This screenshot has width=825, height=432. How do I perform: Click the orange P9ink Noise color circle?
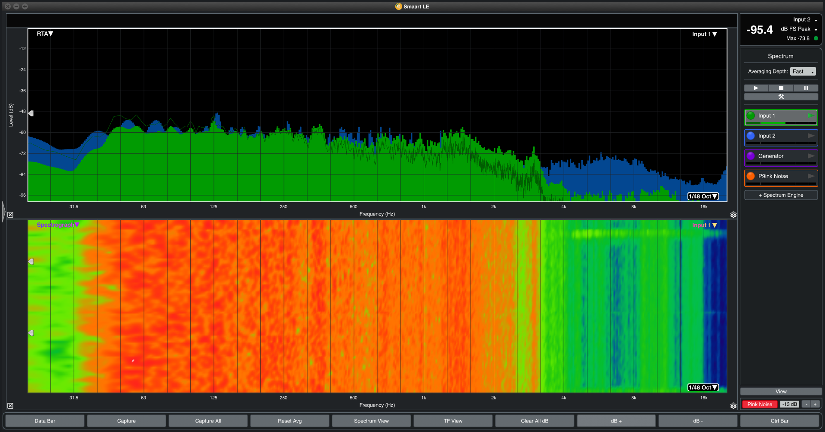pos(751,176)
